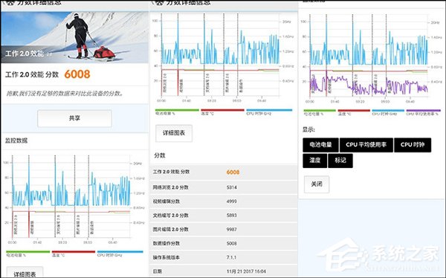Select the 数据操作分数 row showing 5008
This screenshot has width=446, height=278.
coord(223,243)
